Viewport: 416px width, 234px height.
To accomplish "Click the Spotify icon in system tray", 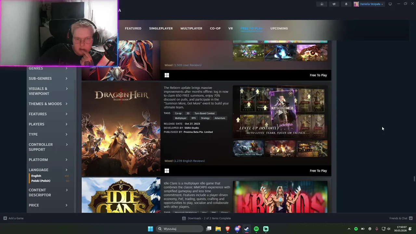I will [356, 229].
